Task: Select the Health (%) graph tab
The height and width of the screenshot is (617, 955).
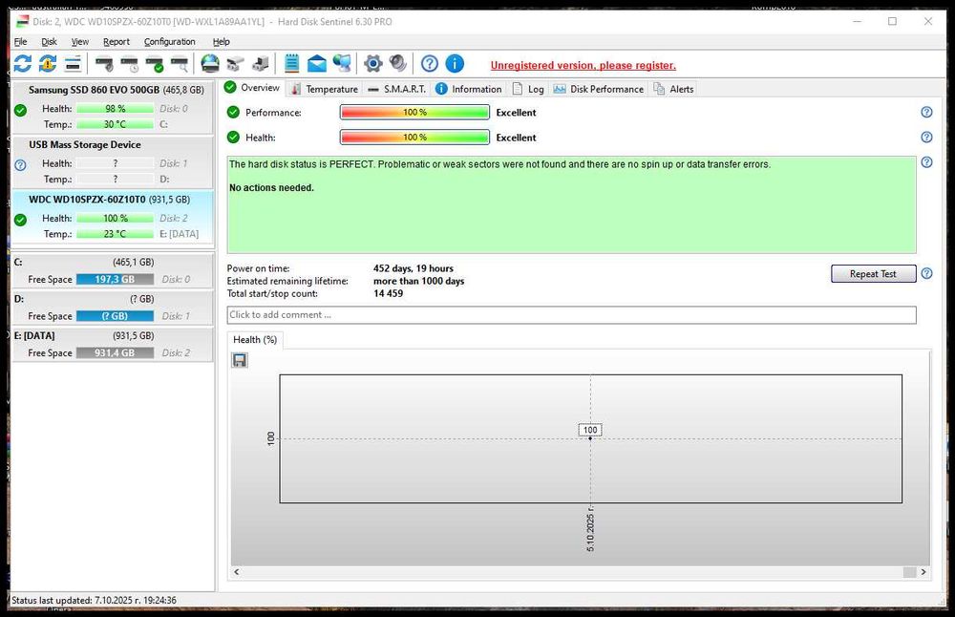Action: (x=255, y=340)
